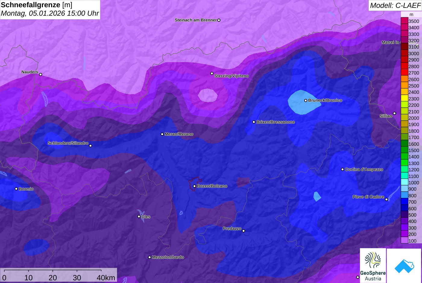The width and height of the screenshot is (422, 283).
Task: Click the Bozen/Bolzano location marker
Action: pos(194,186)
